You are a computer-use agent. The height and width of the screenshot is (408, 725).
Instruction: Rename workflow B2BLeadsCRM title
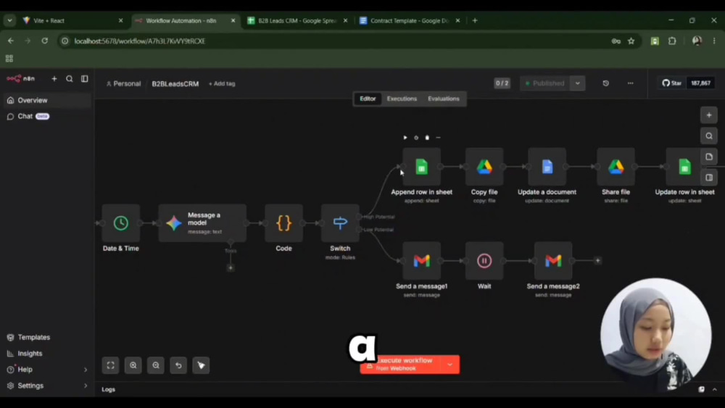tap(175, 83)
